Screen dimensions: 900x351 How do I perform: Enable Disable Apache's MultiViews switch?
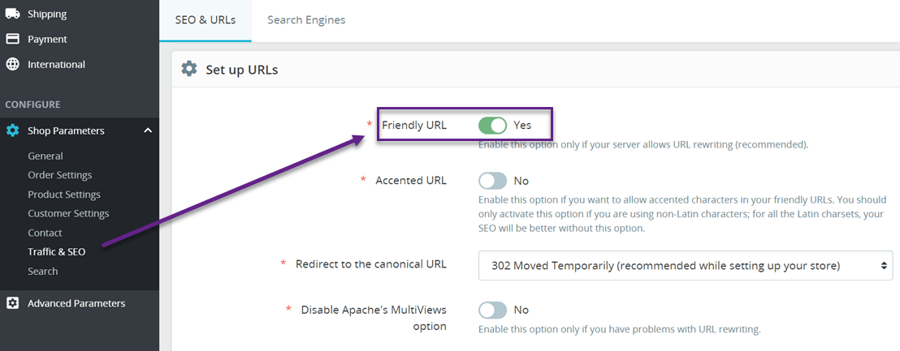pos(492,310)
